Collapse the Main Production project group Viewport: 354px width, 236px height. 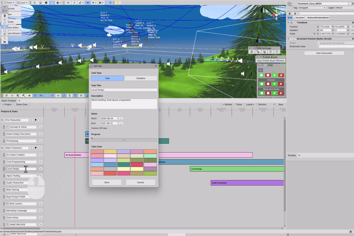tap(2, 148)
